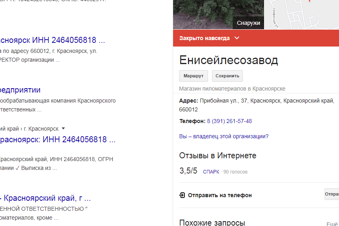Click the '3,5/5' rating value
Image resolution: width=339 pixels, height=226 pixels.
pos(188,171)
